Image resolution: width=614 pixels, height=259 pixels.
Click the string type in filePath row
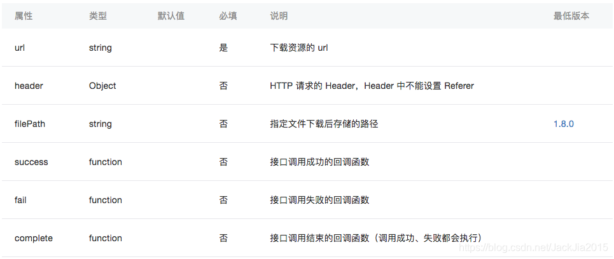[101, 124]
